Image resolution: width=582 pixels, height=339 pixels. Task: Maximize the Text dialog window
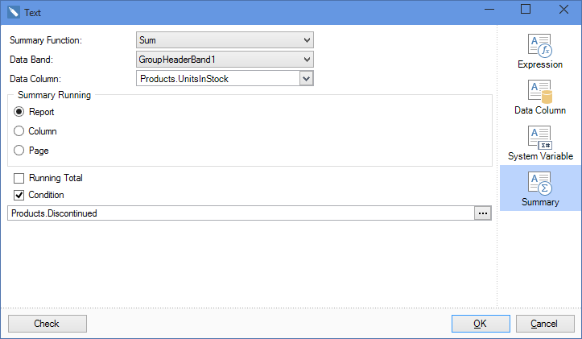(526, 10)
